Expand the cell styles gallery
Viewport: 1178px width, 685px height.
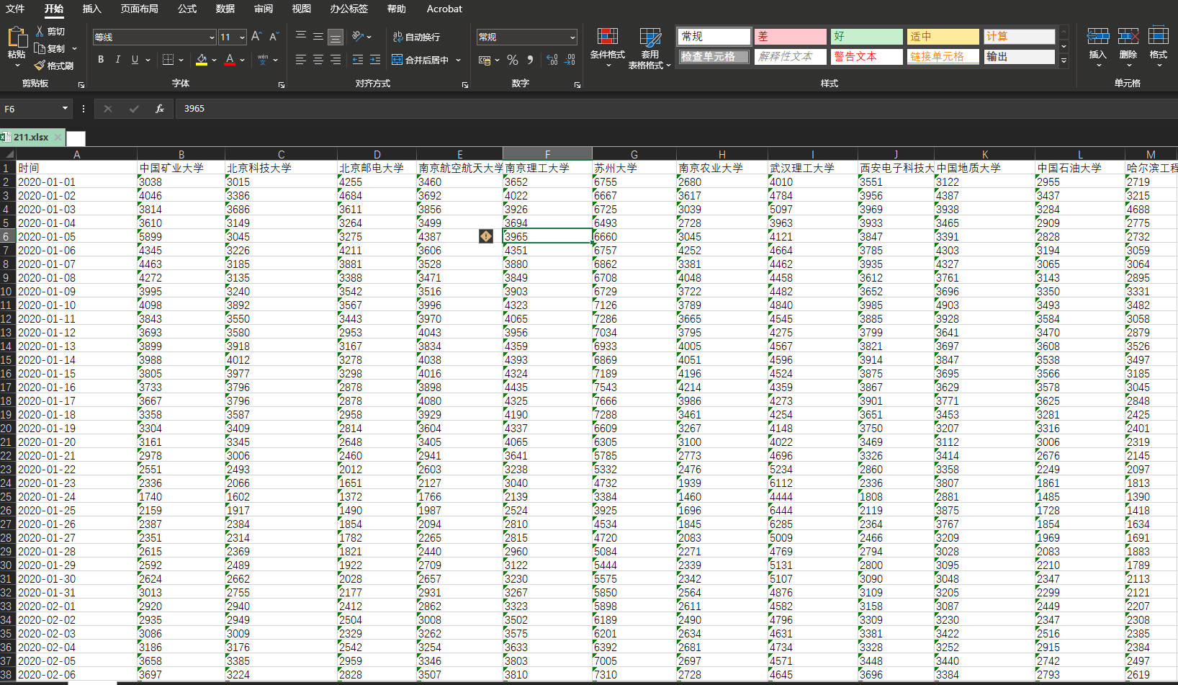tap(1064, 61)
